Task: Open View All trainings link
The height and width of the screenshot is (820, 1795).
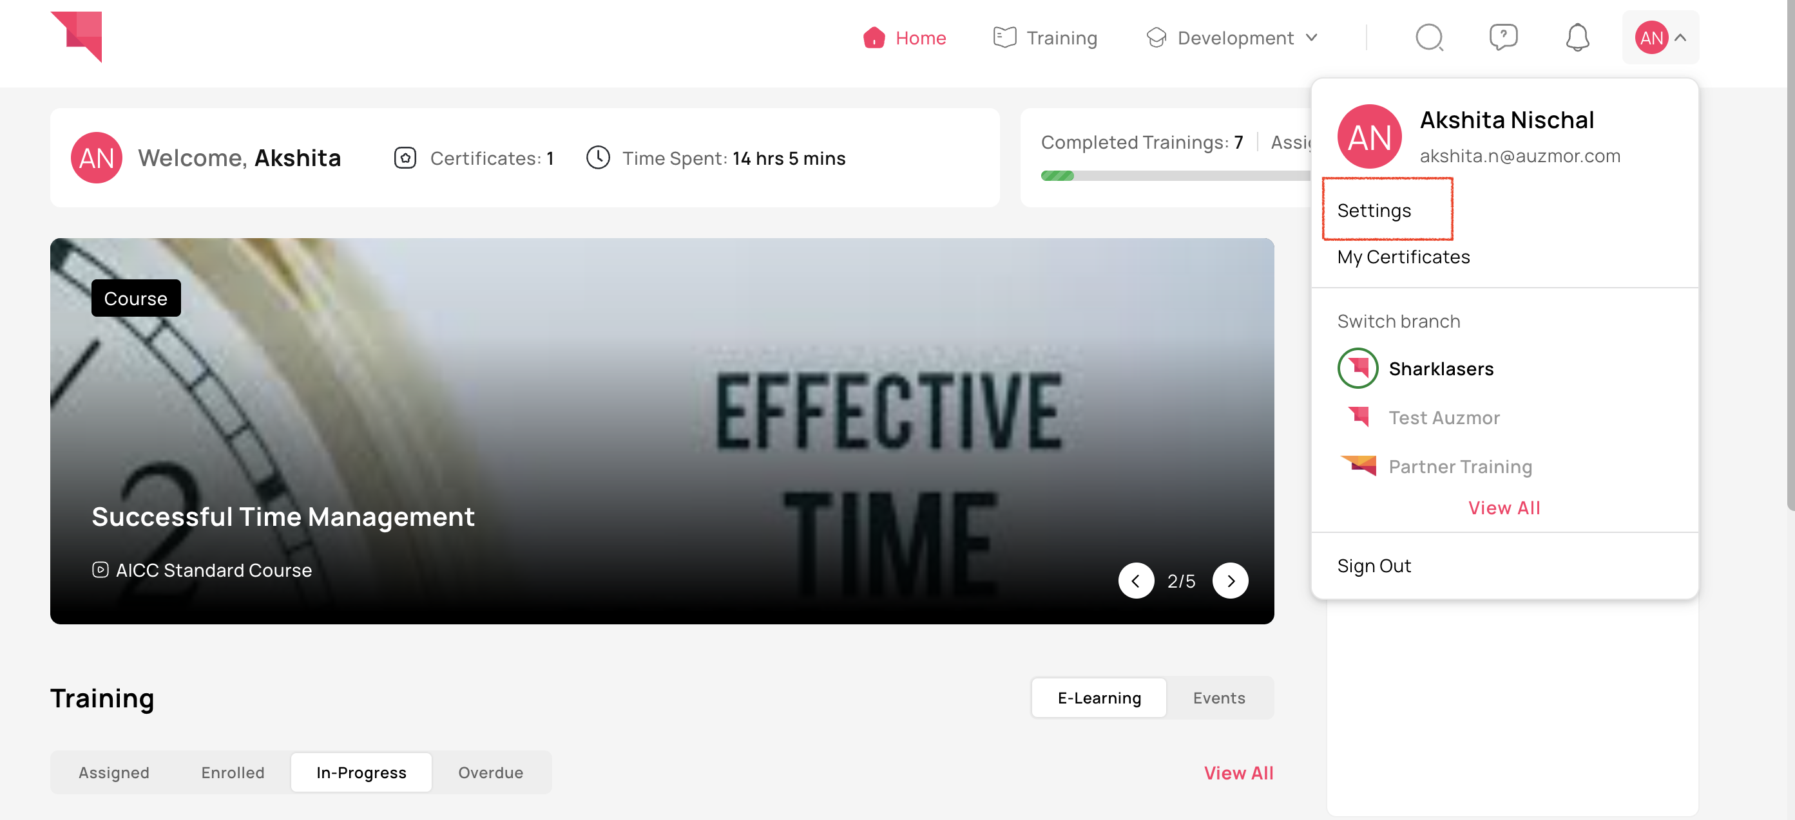Action: 1238,772
